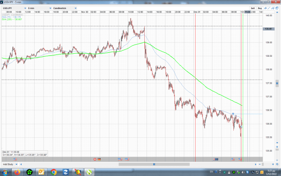The image size is (281, 176).
Task: Click the horizontal time scrollbar thumb
Action: click(x=154, y=164)
